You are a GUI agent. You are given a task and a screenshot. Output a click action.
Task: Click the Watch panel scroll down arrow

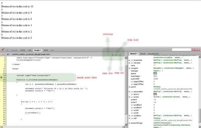coord(200,127)
